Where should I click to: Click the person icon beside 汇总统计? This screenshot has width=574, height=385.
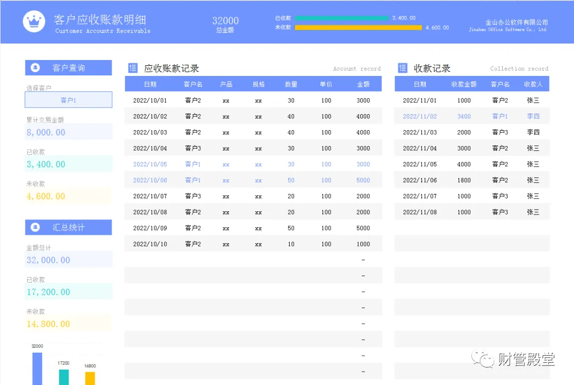[x=35, y=227]
